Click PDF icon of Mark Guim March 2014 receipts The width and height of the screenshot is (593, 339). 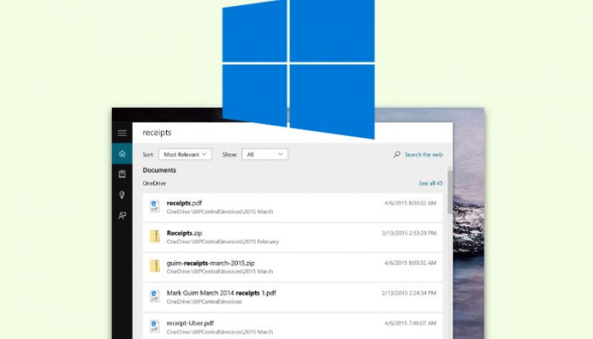(x=154, y=297)
